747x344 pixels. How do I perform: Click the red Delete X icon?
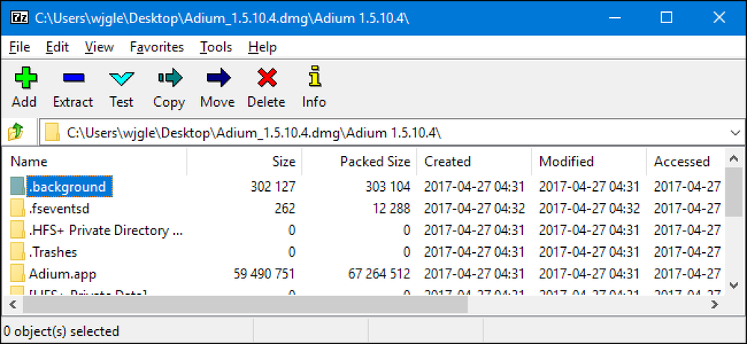click(267, 78)
